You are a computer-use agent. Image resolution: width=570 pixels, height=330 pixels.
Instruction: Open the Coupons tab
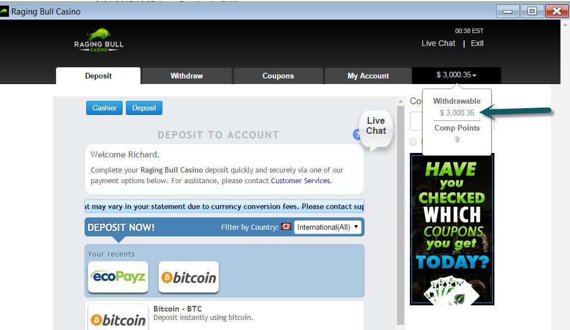[278, 76]
